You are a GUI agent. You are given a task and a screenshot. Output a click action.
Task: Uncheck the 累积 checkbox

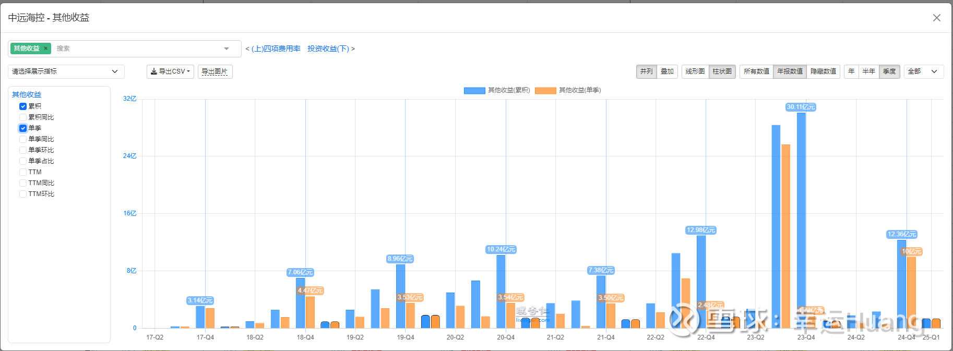(x=23, y=106)
